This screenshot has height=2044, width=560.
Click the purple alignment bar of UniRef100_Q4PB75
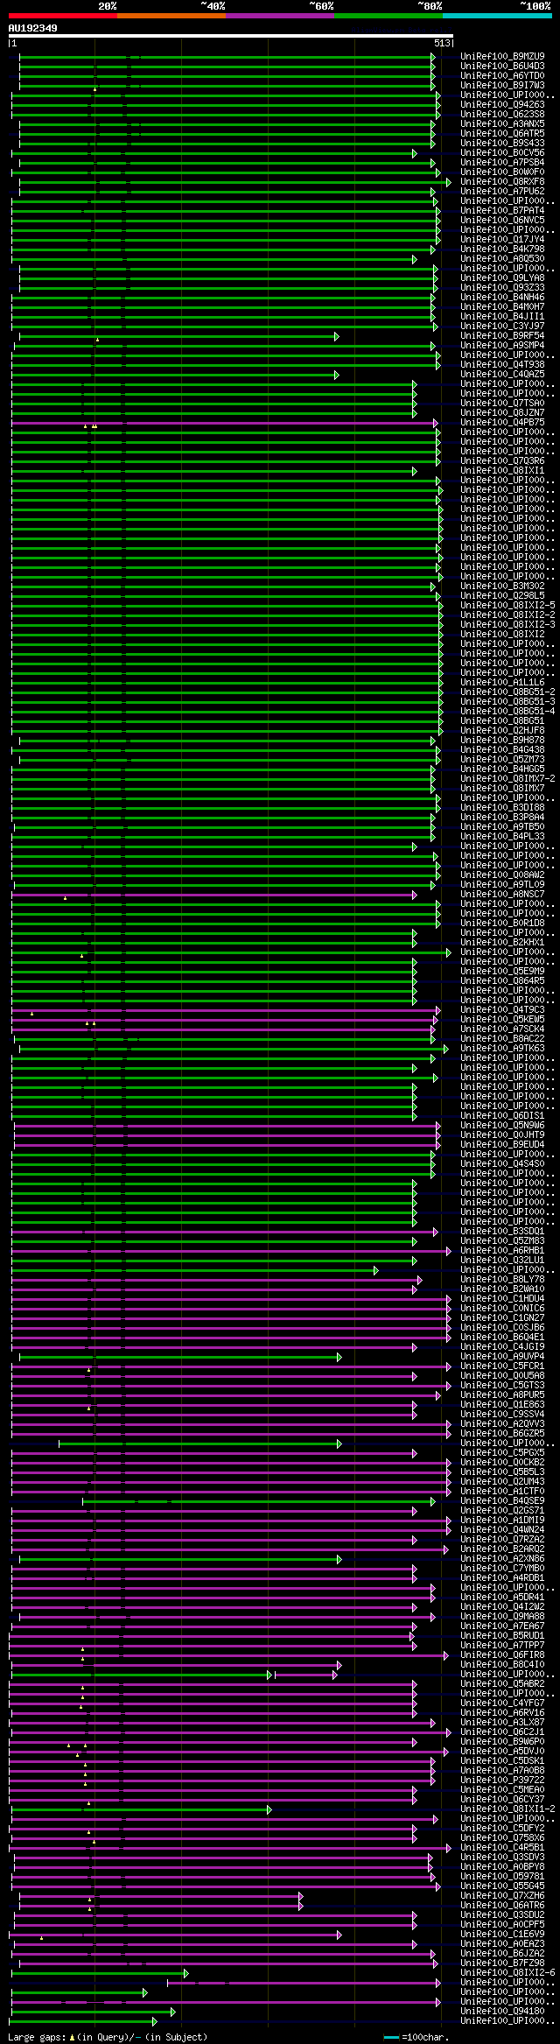coord(224,423)
